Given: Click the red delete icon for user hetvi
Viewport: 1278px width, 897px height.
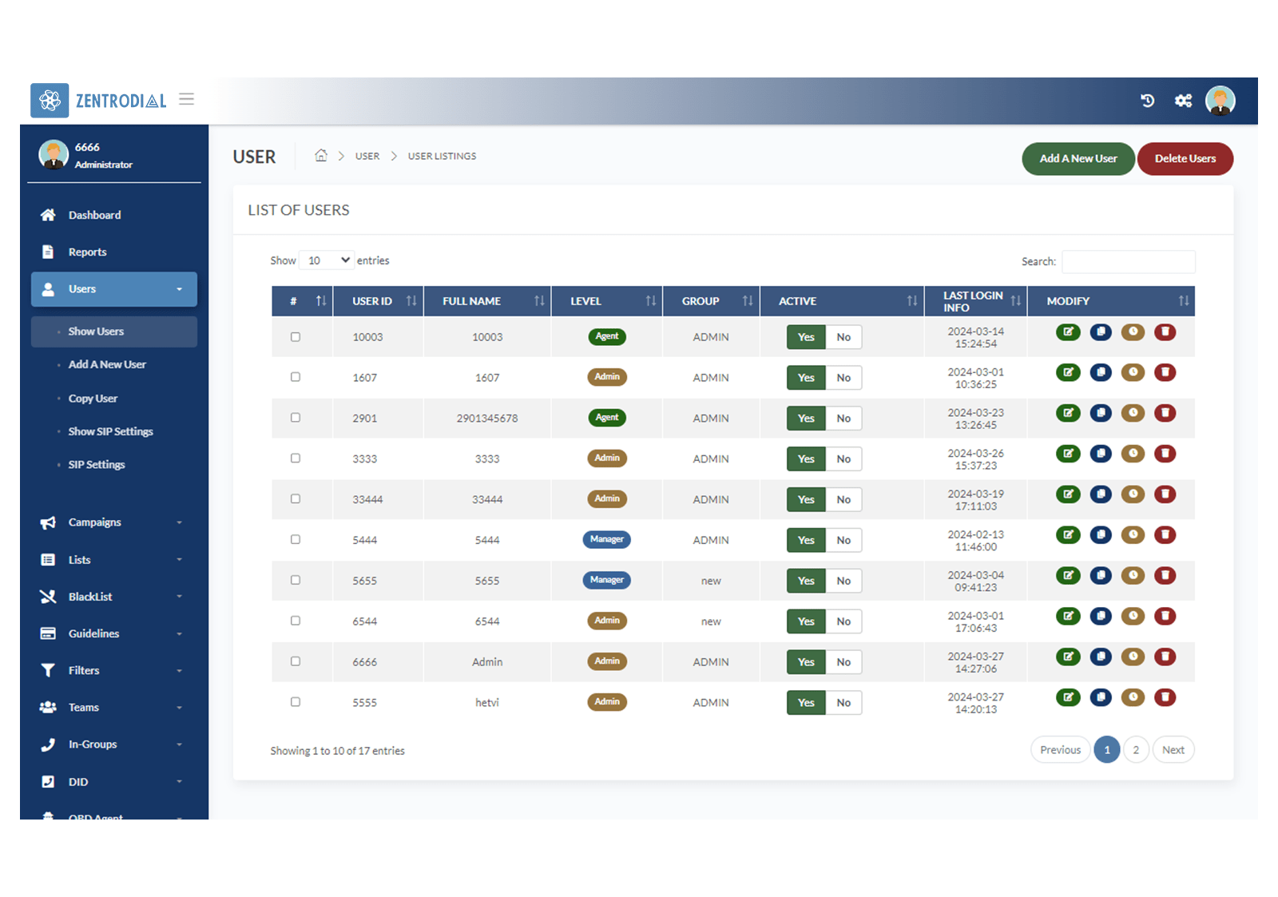Looking at the screenshot, I should click(1165, 697).
